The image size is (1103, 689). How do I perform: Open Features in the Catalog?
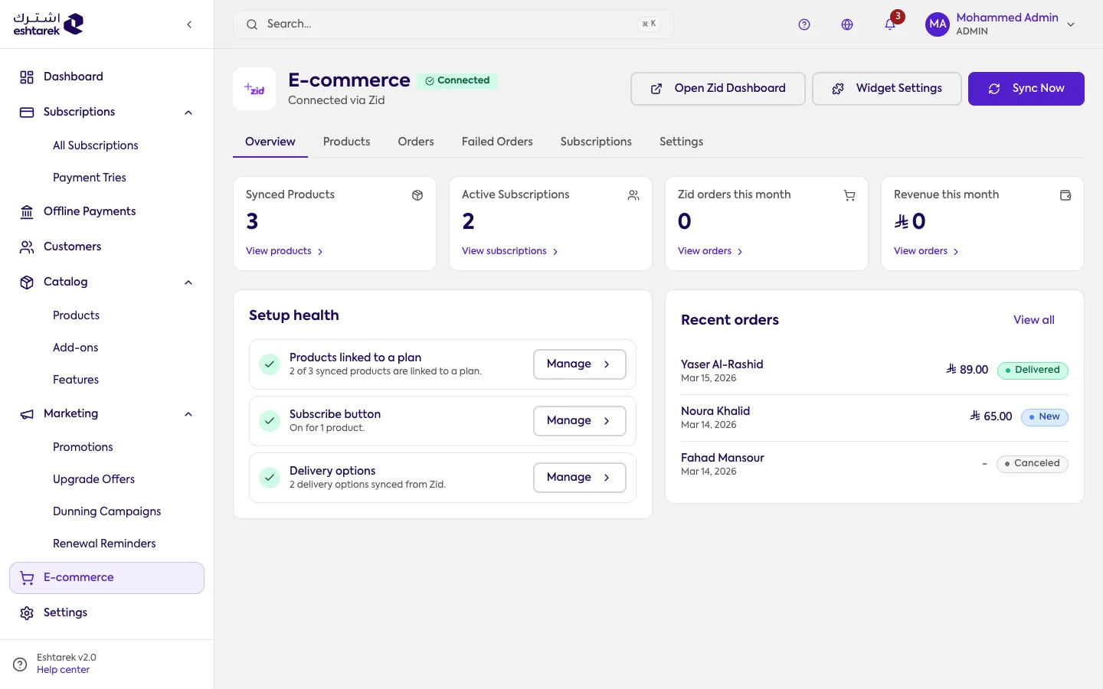pyautogui.click(x=76, y=380)
